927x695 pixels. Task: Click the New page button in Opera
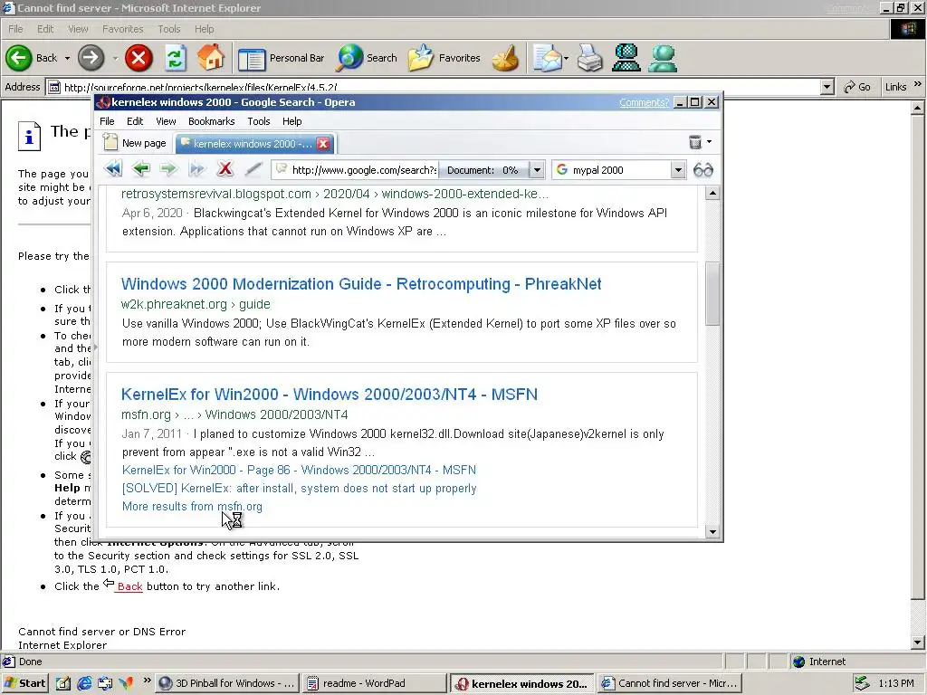[x=135, y=142]
